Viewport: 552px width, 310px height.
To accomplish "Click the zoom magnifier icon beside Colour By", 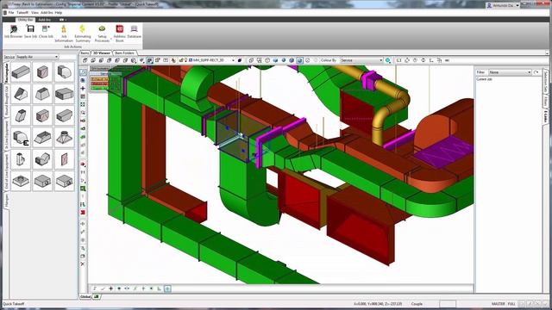I will (x=388, y=60).
